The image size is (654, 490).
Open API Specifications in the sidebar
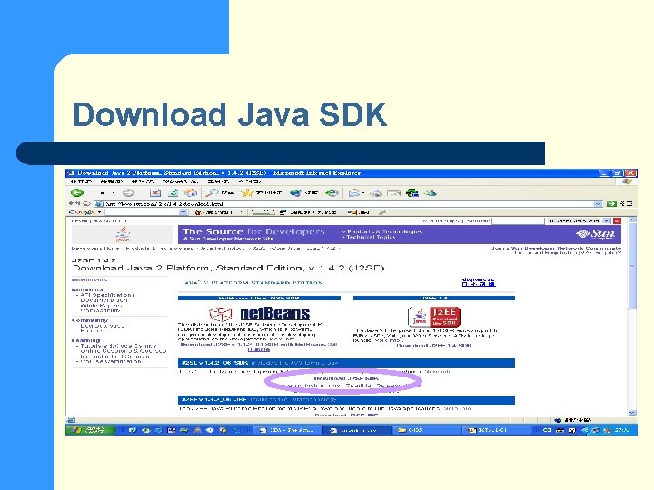coord(107,295)
